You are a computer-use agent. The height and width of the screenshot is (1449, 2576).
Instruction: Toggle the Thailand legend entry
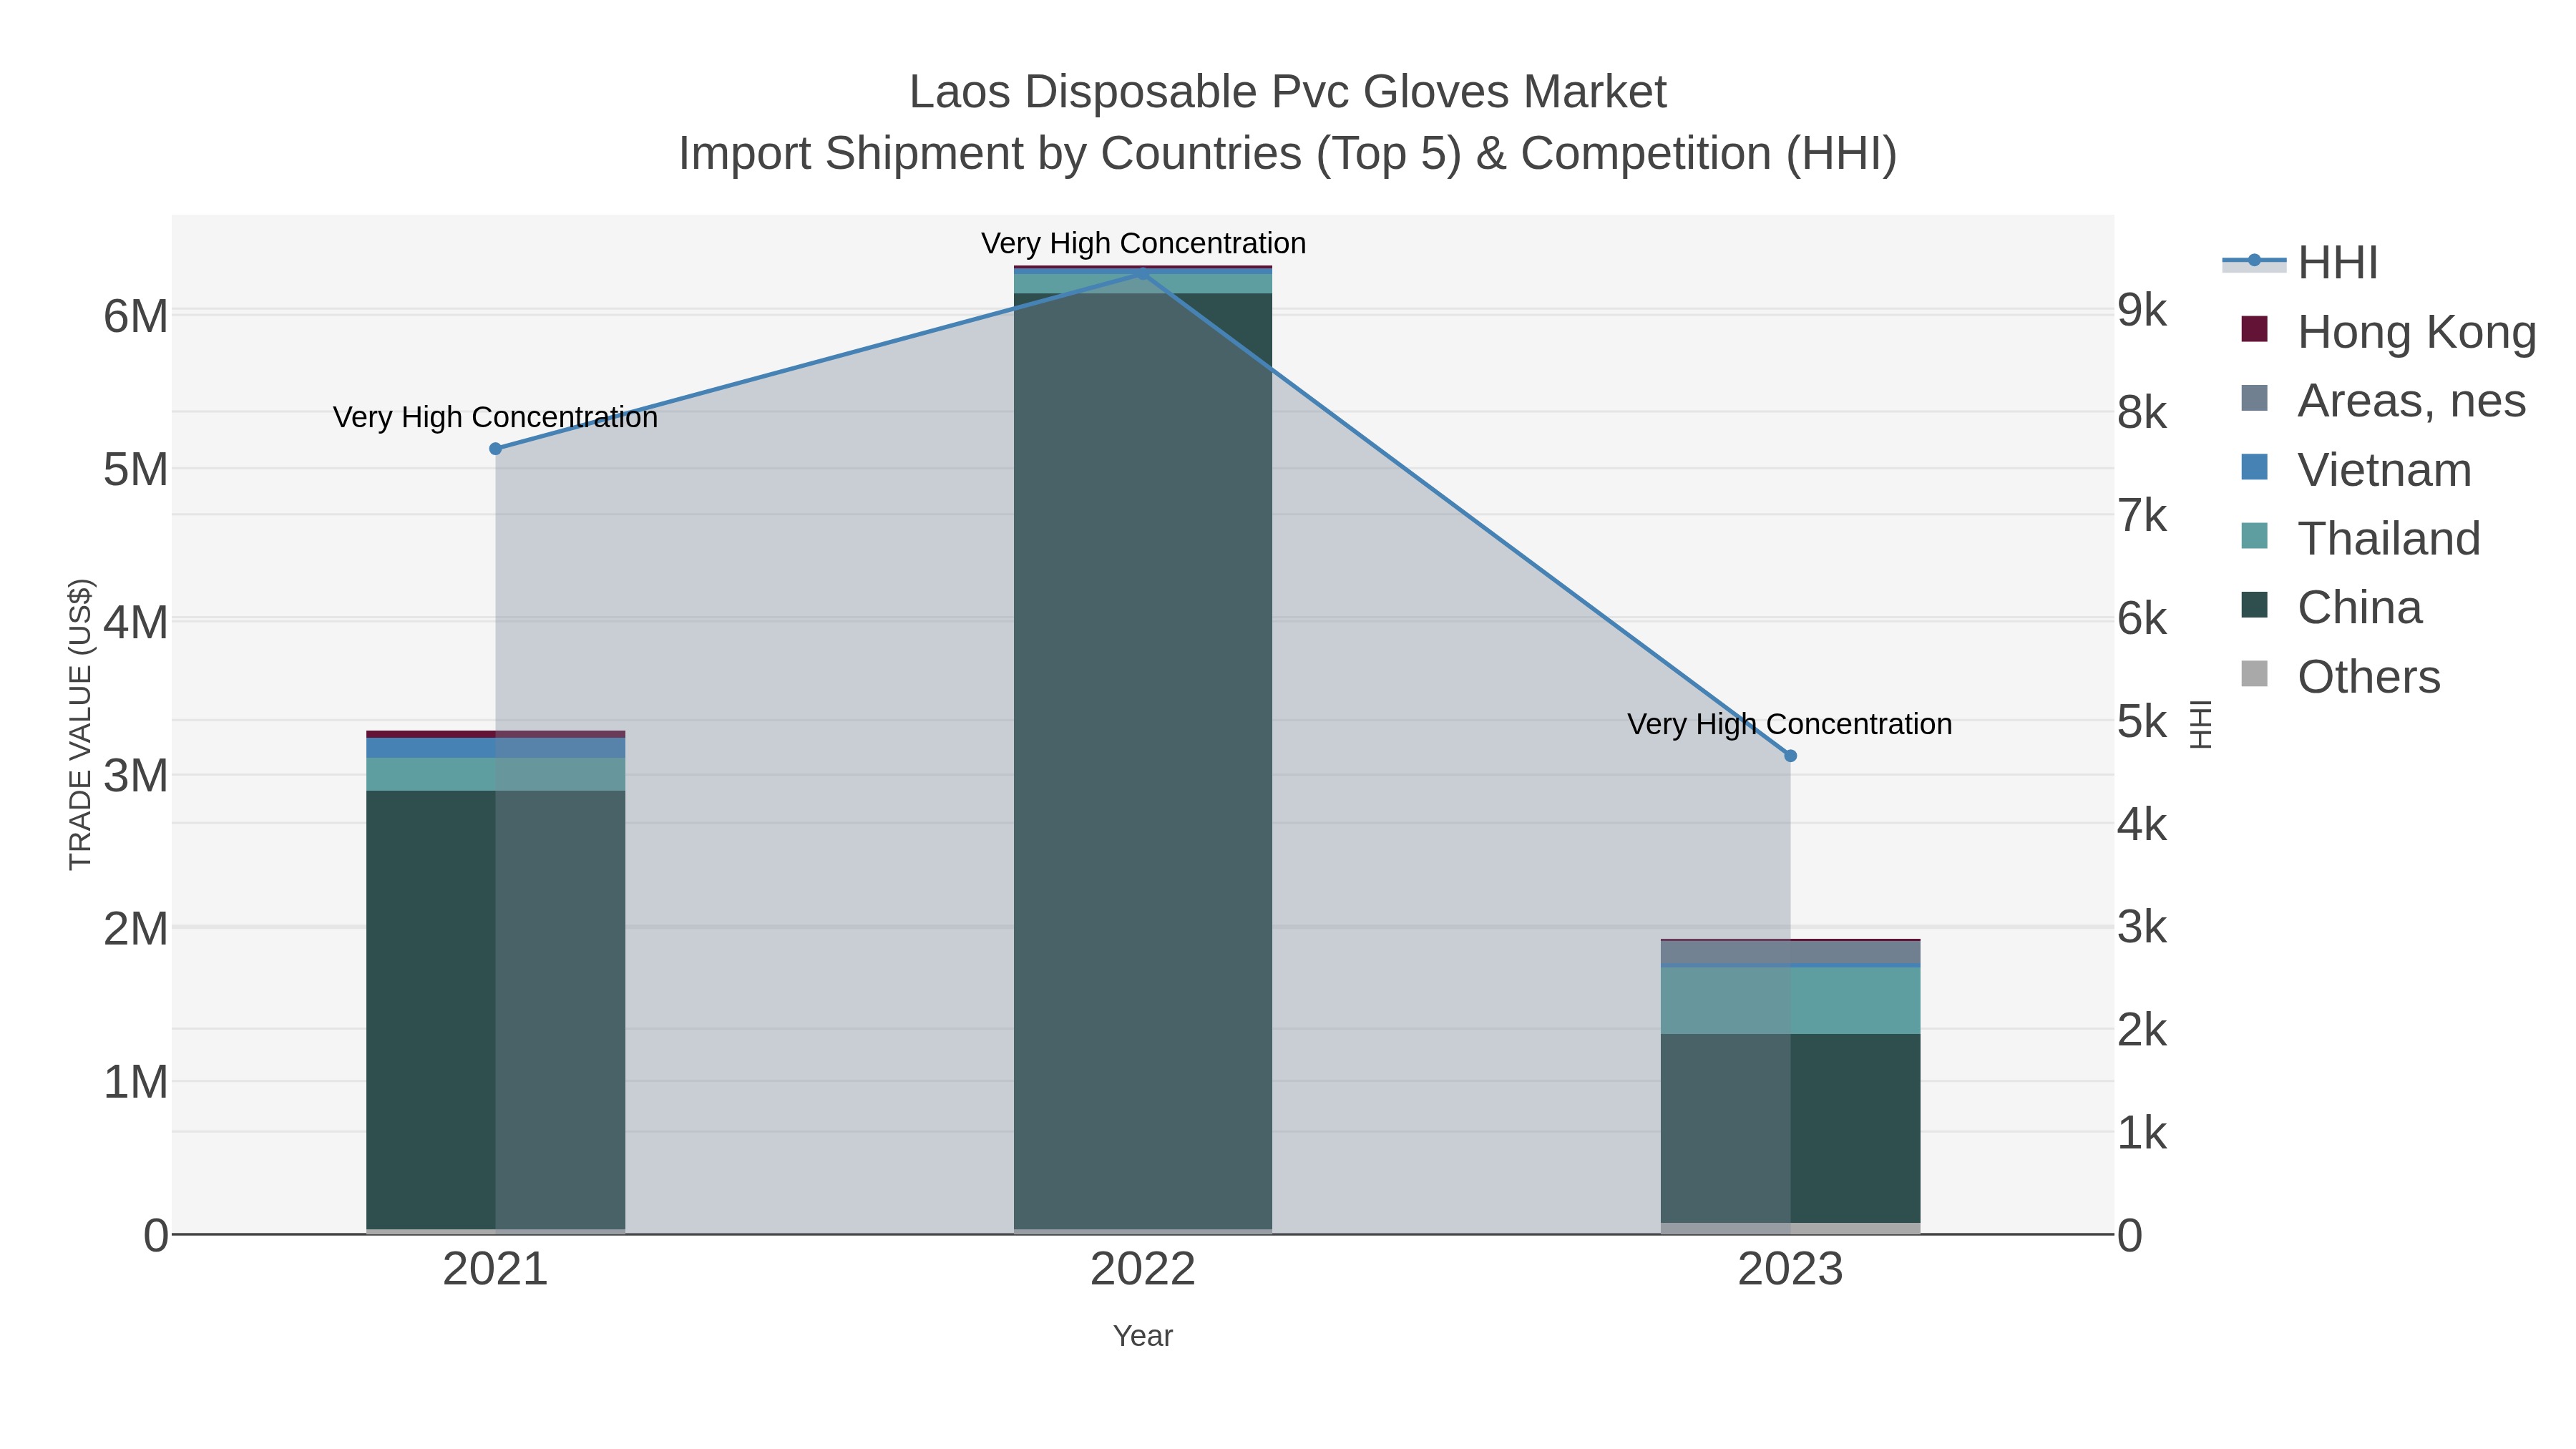pyautogui.click(x=2360, y=539)
